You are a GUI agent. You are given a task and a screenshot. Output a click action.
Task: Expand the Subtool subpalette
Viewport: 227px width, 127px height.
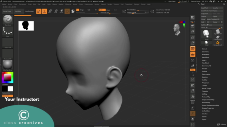(x=204, y=49)
